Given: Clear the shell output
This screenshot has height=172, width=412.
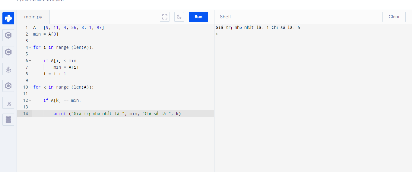Looking at the screenshot, I should coord(394,17).
